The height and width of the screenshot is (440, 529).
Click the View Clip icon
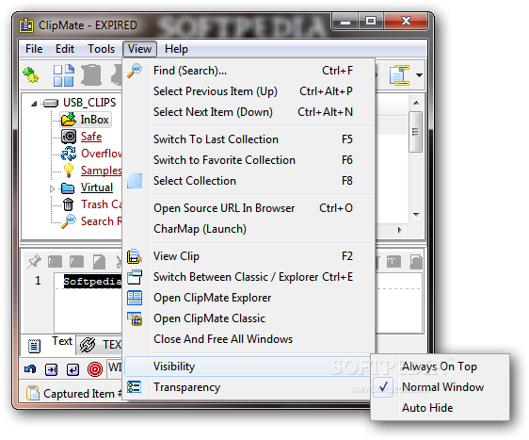pyautogui.click(x=135, y=256)
